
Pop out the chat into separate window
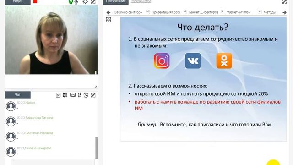click(80, 95)
